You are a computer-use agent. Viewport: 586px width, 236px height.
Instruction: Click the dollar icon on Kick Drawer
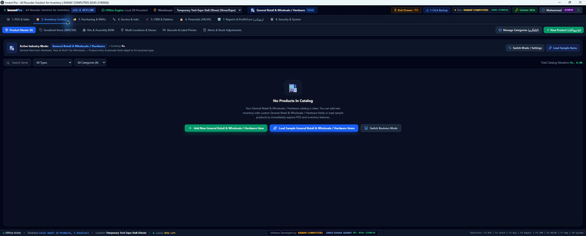pyautogui.click(x=395, y=10)
